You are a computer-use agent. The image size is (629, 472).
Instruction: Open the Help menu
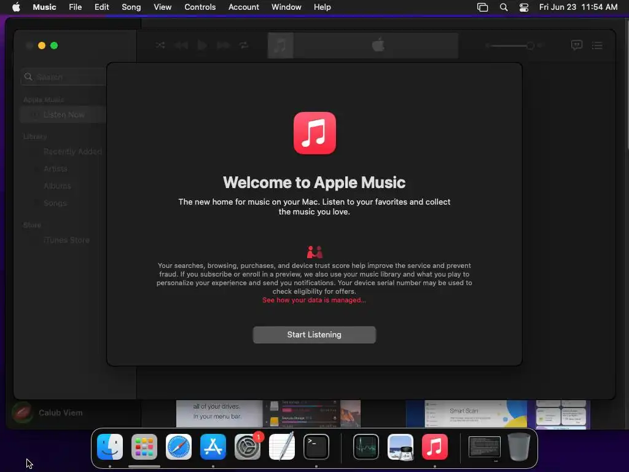coord(322,7)
